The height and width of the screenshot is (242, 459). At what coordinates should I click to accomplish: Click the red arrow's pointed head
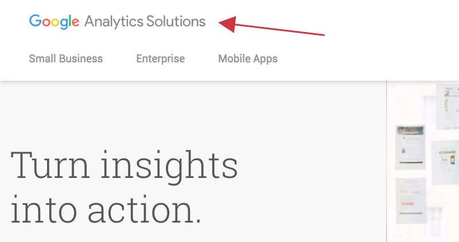226,24
